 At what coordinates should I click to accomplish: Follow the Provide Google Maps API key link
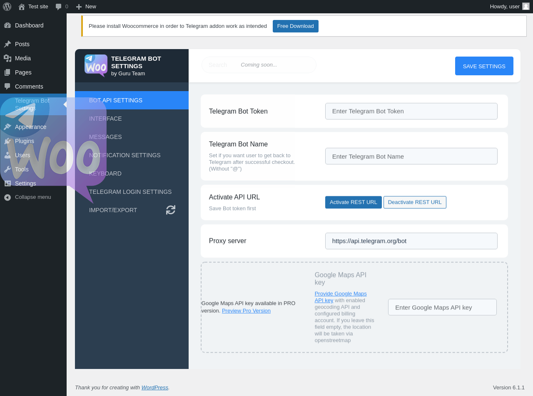341,297
